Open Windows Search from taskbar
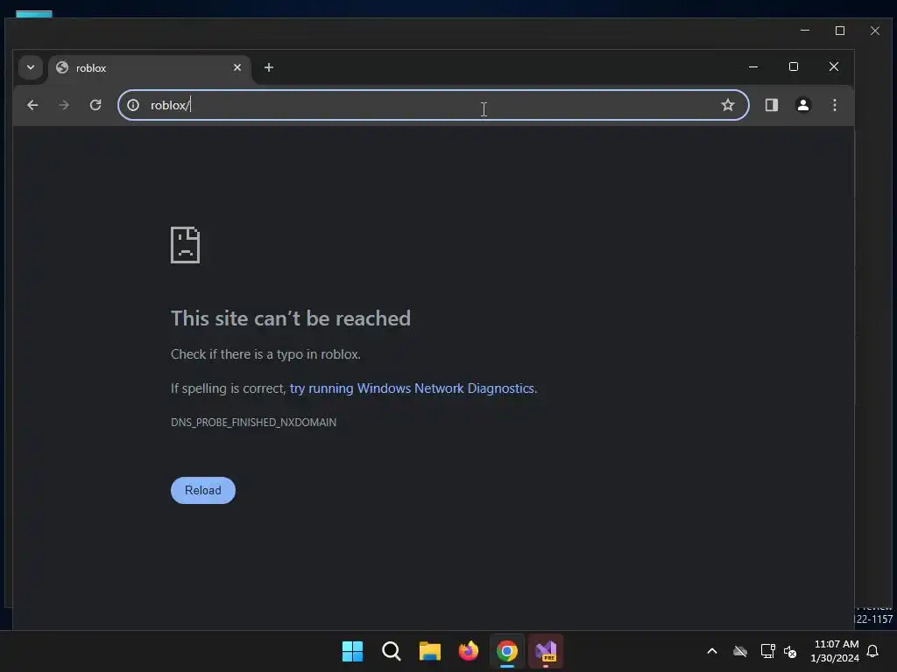This screenshot has width=897, height=672. click(392, 651)
